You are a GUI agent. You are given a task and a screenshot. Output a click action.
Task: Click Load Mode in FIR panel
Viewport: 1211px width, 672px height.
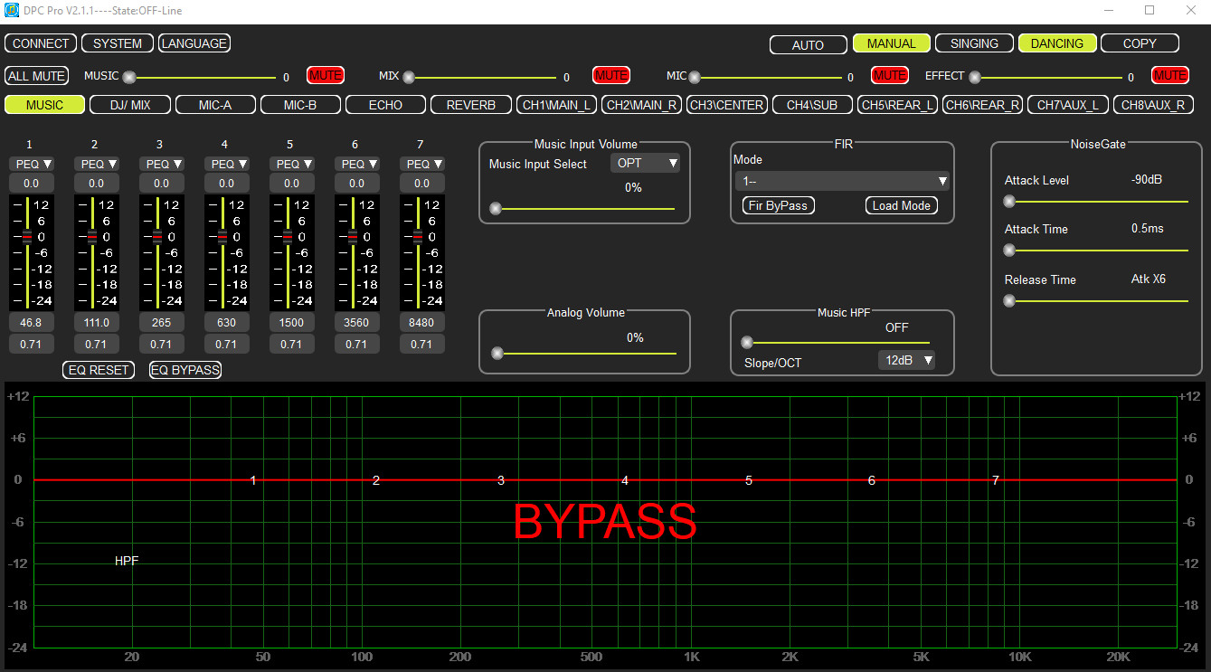point(902,205)
